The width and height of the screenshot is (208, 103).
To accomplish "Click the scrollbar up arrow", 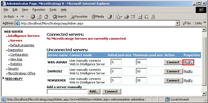I will (x=204, y=29).
